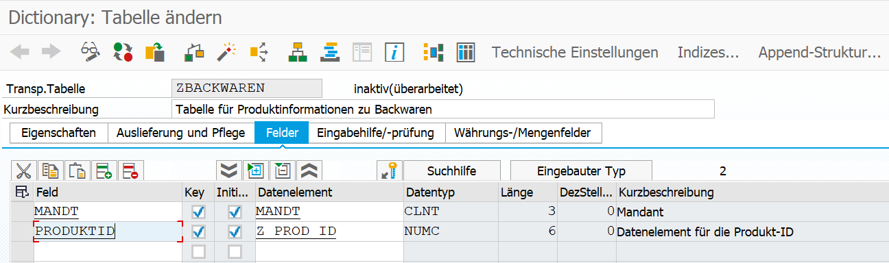Open the Eingabehilfe/-prüfung tab
This screenshot has width=889, height=263.
375,133
